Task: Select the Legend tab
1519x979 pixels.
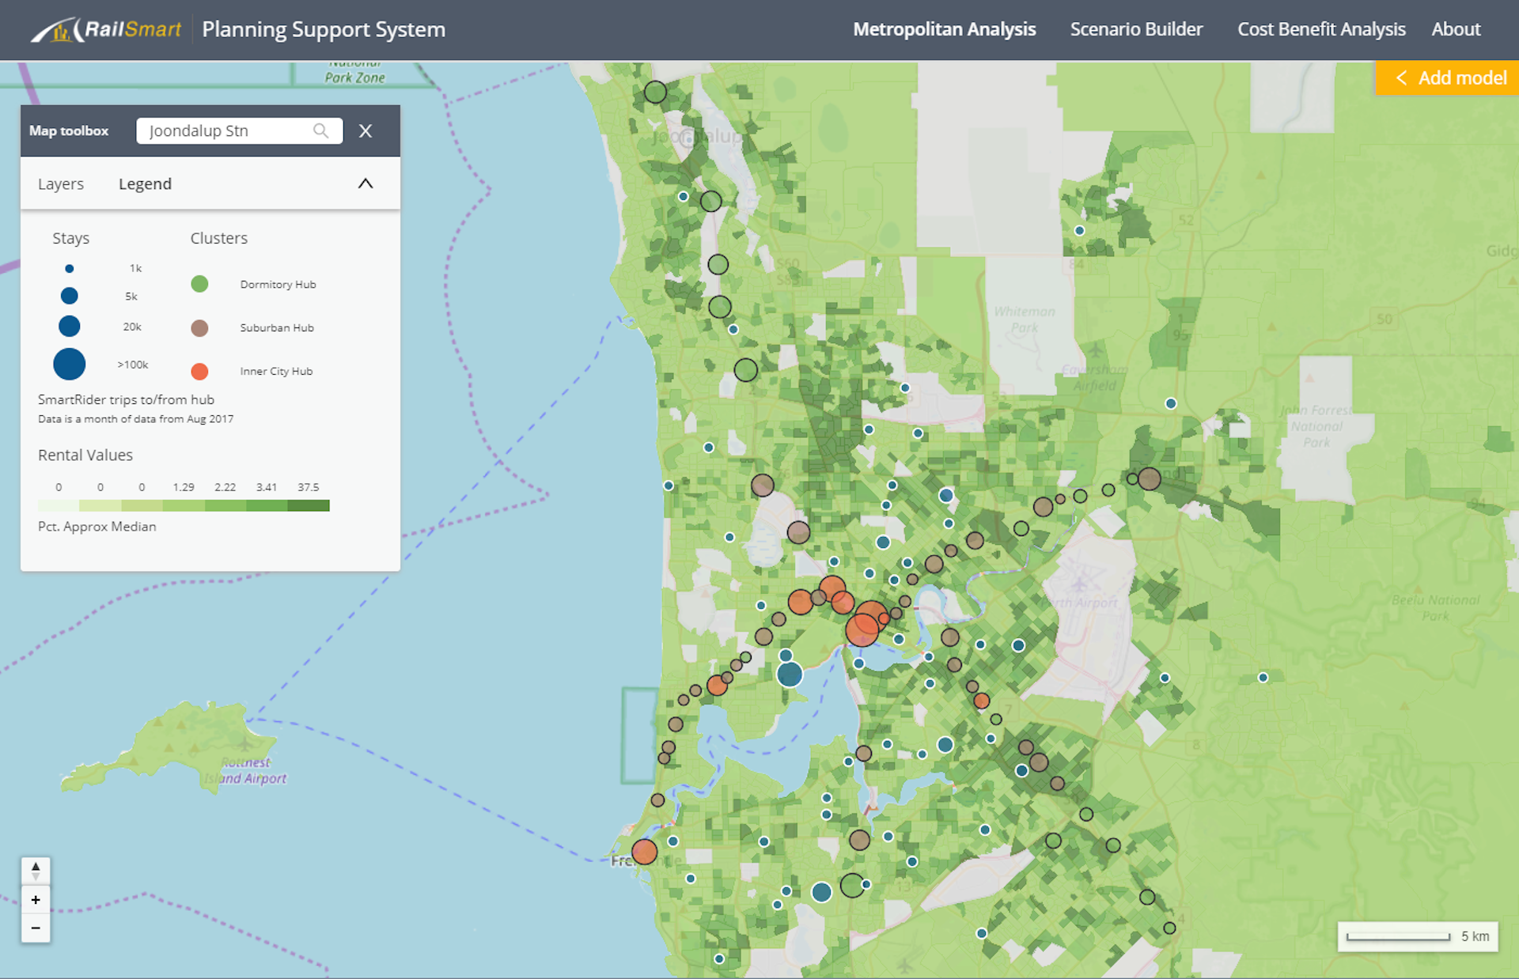Action: click(x=145, y=184)
